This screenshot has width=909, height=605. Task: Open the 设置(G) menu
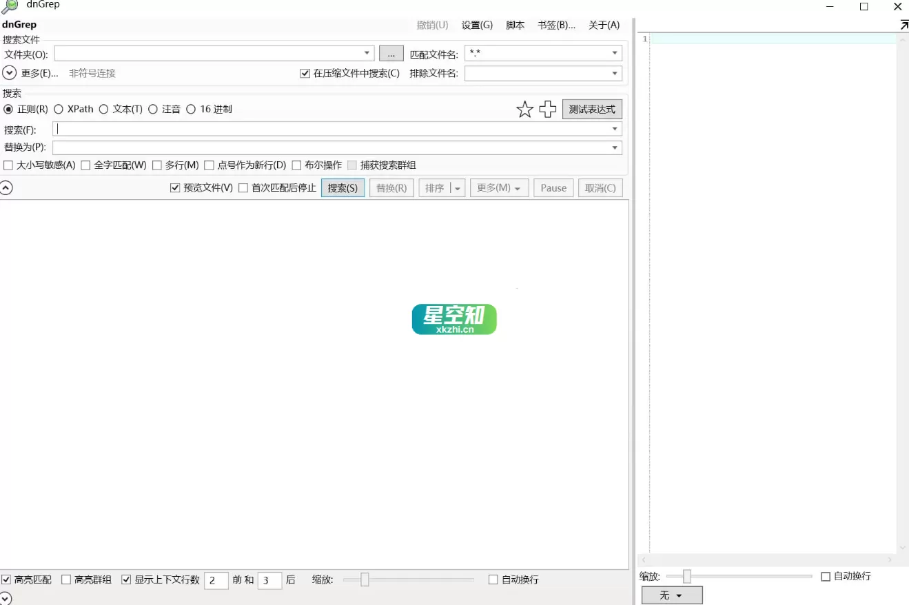pyautogui.click(x=476, y=25)
